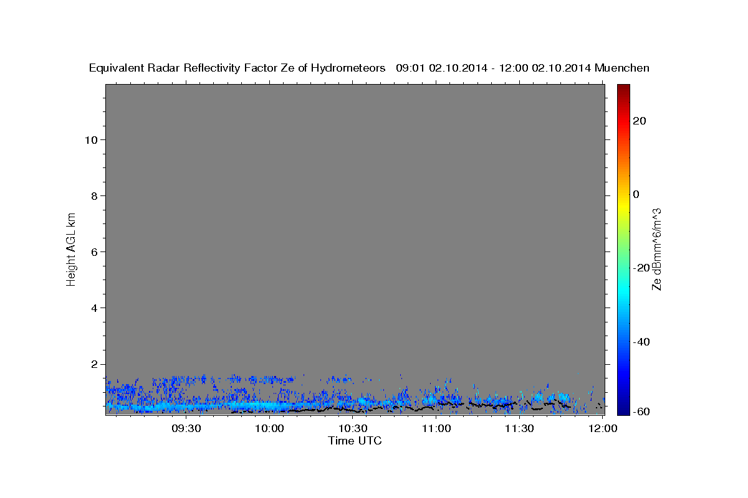748x498 pixels.
Task: Click the dark red top of the colorbar
Action: (x=623, y=89)
